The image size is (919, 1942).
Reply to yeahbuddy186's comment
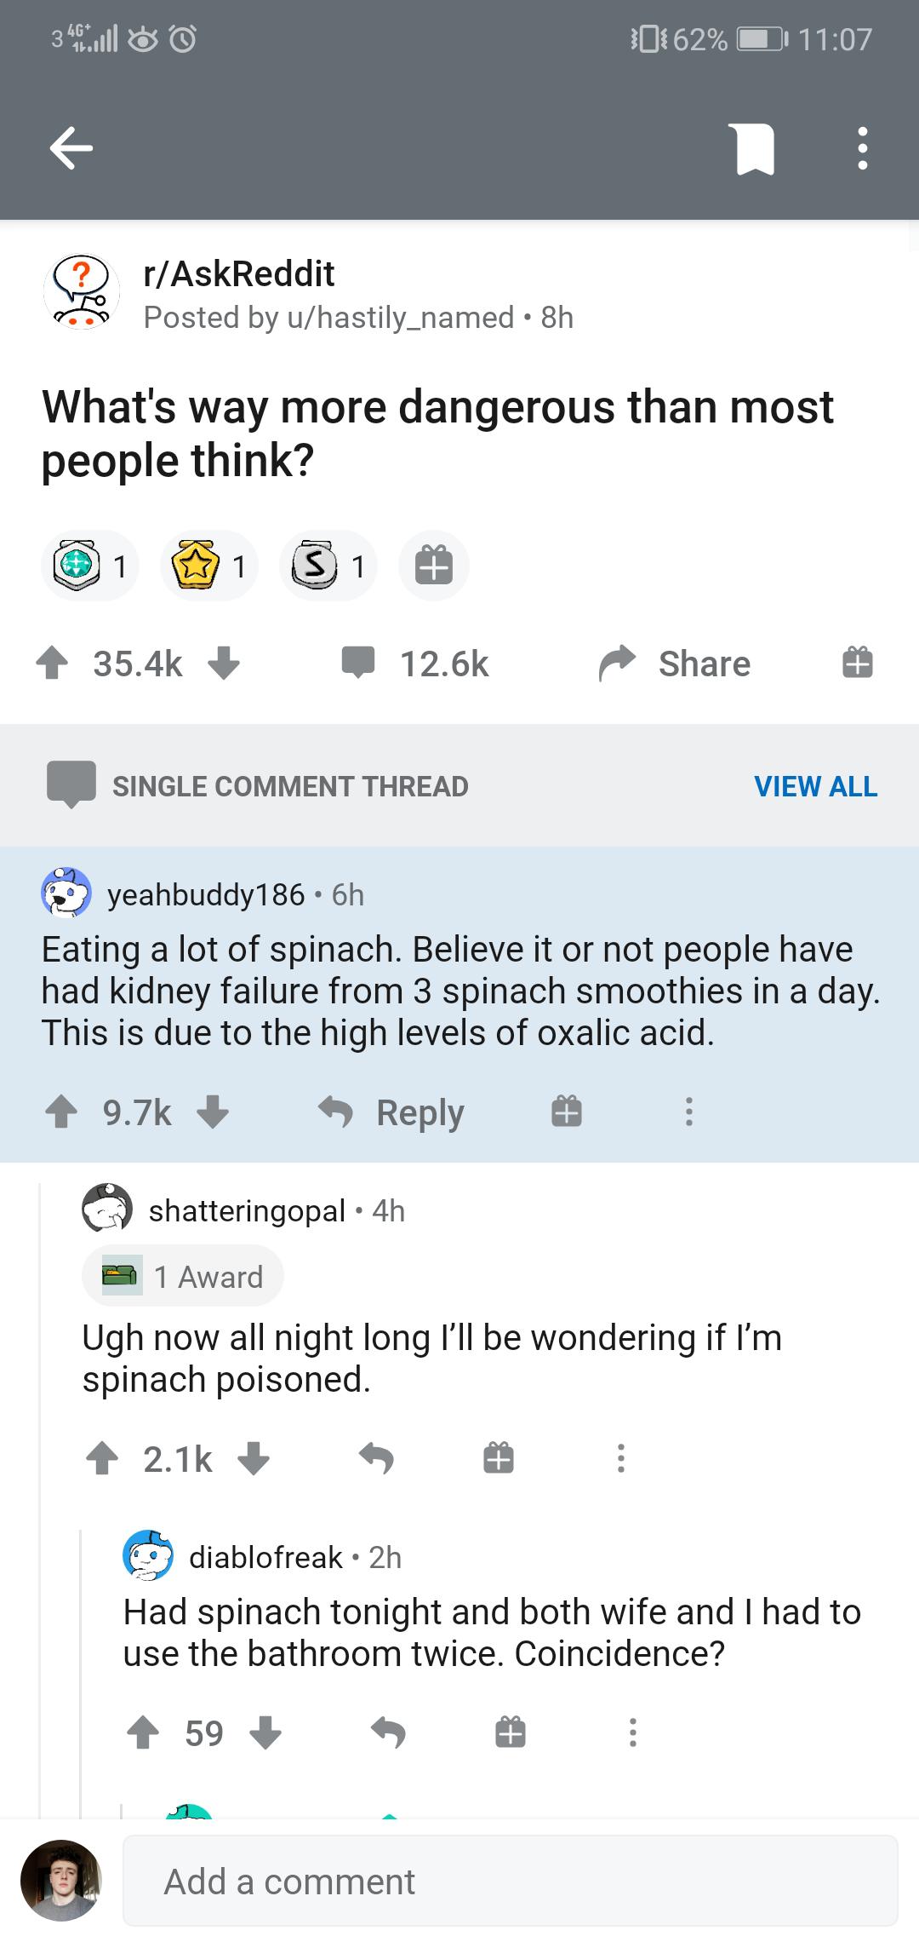pos(392,1112)
